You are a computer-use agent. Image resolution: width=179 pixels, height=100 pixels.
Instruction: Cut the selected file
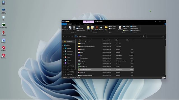click(78, 27)
